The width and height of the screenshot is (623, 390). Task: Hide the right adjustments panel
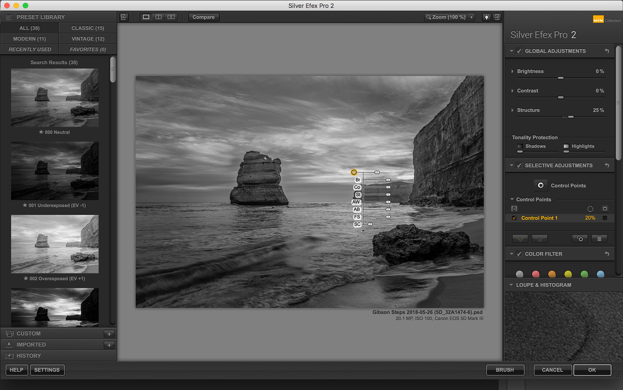point(496,17)
